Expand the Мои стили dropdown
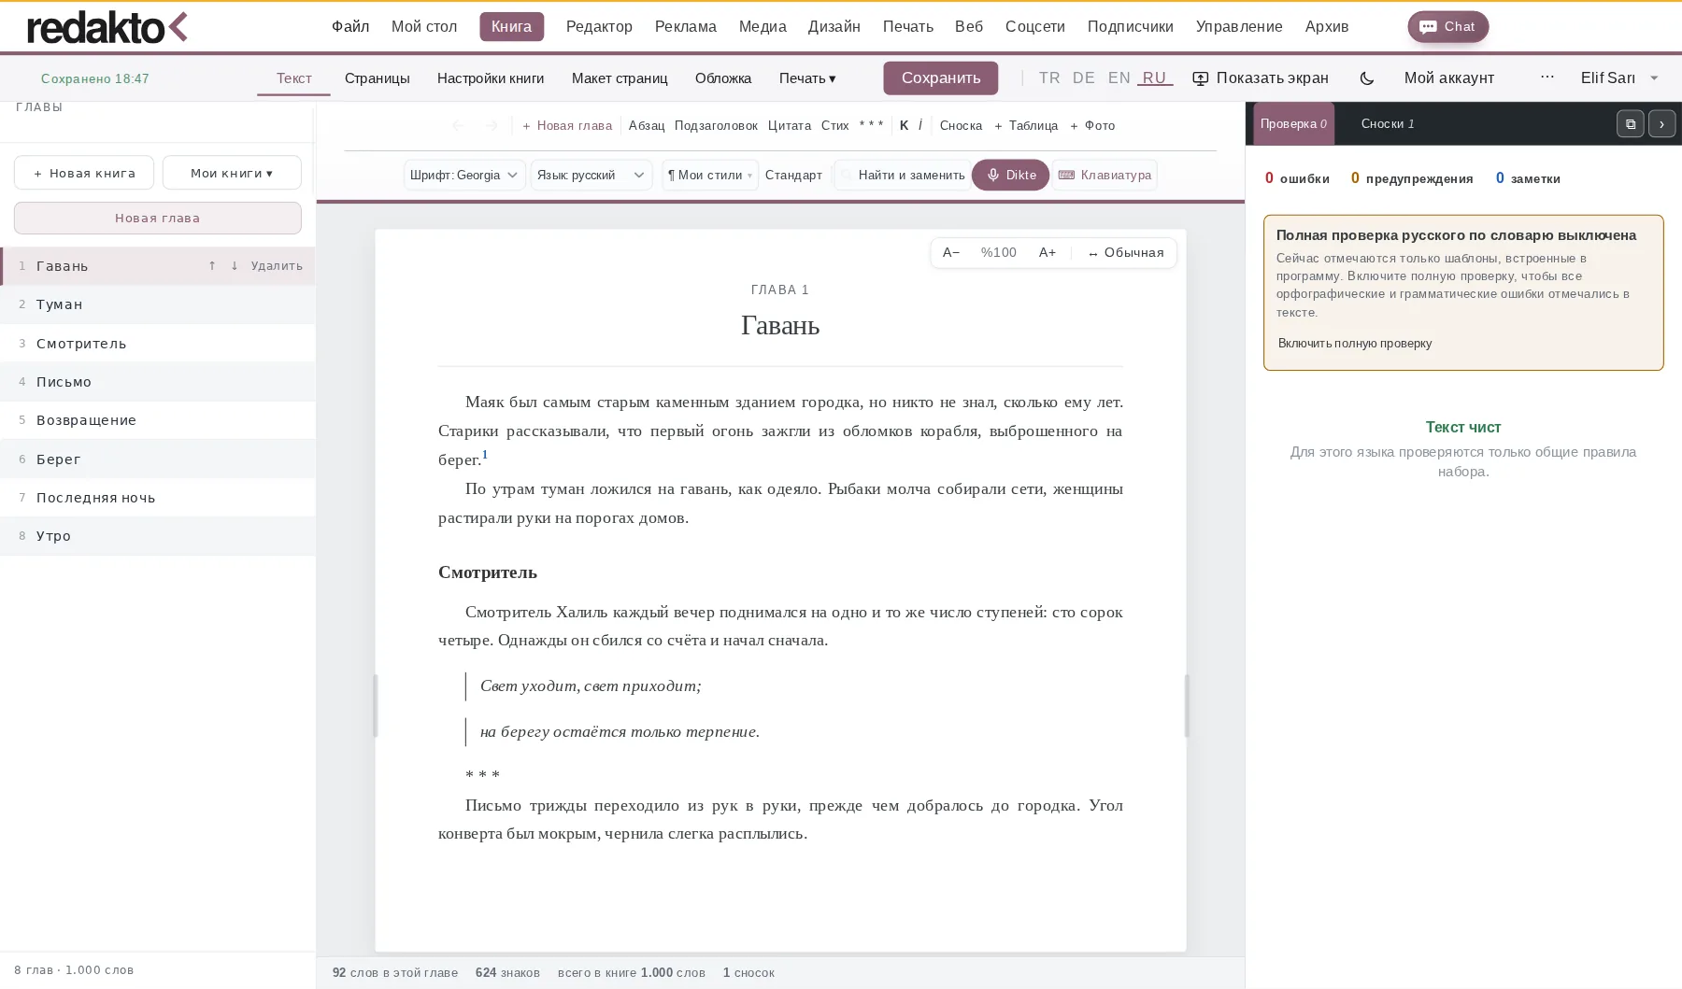 [x=710, y=175]
